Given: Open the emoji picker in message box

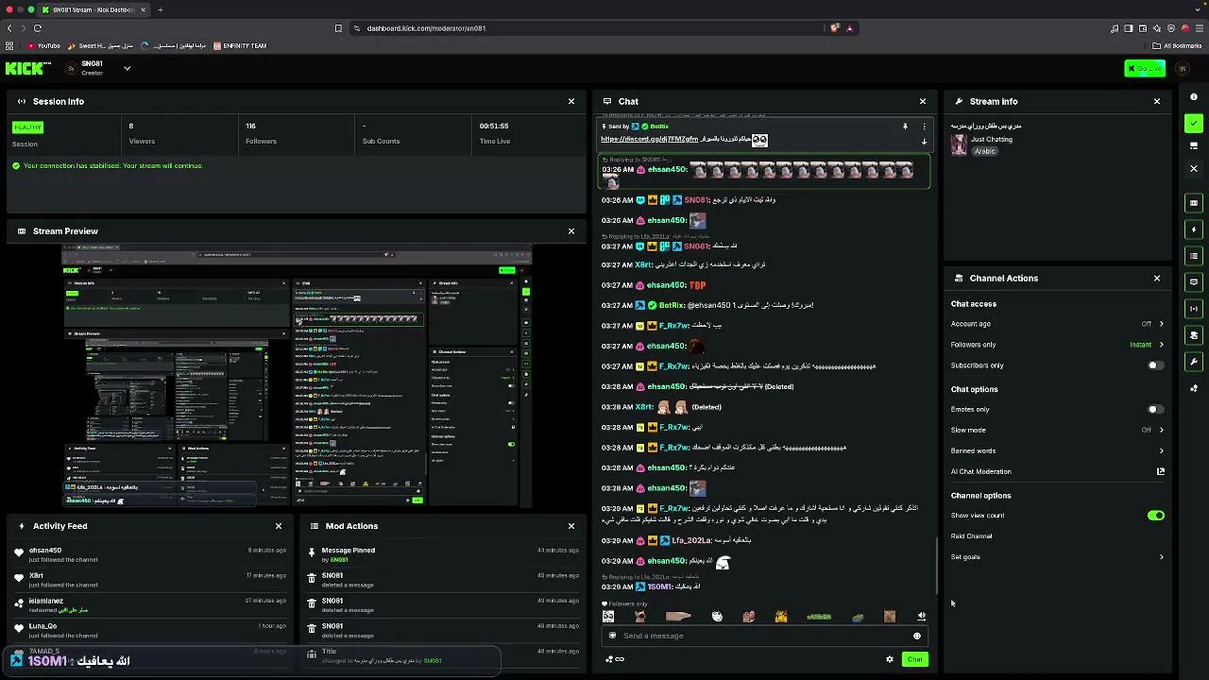Looking at the screenshot, I should pos(916,636).
